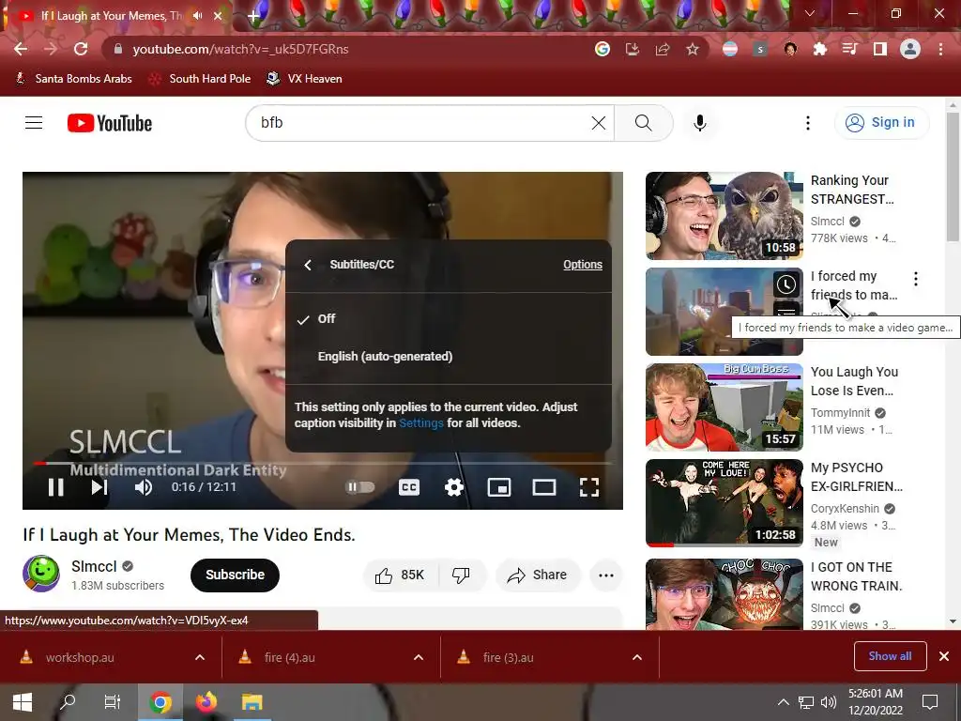Toggle closed captions with the CC button
961x721 pixels.
point(409,487)
